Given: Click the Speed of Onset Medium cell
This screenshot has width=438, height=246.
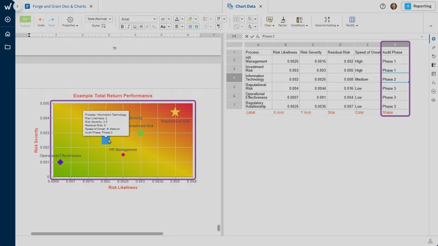Looking at the screenshot, I should (x=368, y=78).
